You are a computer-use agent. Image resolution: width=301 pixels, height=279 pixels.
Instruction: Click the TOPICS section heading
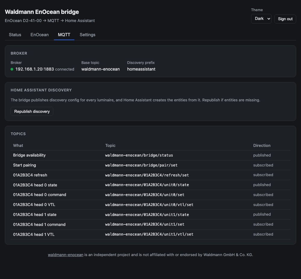(18, 134)
